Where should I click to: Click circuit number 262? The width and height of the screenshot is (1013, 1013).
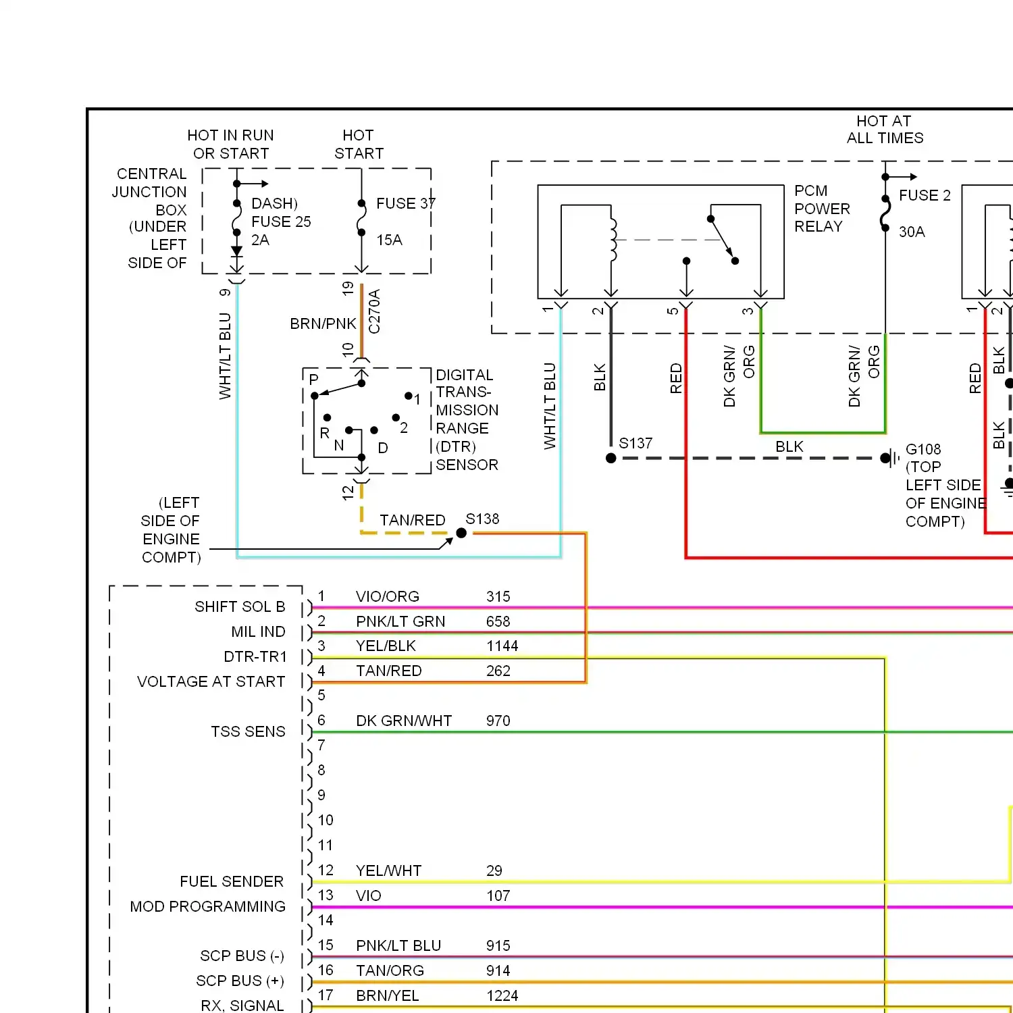click(498, 671)
